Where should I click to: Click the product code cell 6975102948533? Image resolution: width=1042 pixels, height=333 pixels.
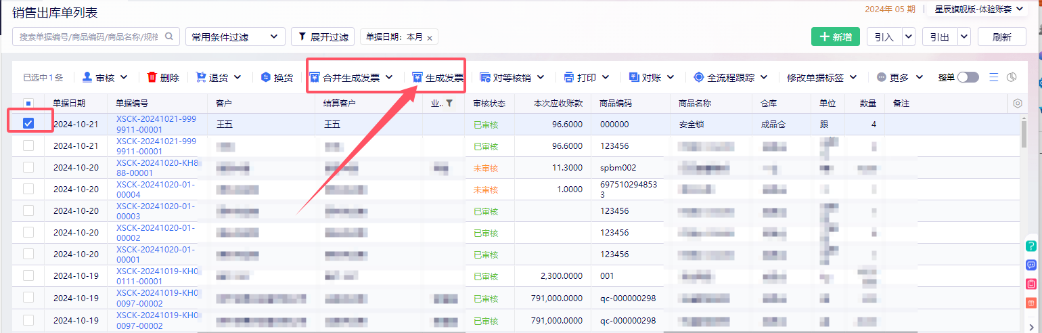(x=629, y=189)
